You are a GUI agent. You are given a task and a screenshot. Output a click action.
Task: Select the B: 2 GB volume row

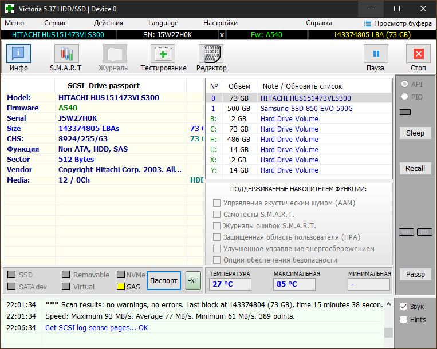click(299, 118)
